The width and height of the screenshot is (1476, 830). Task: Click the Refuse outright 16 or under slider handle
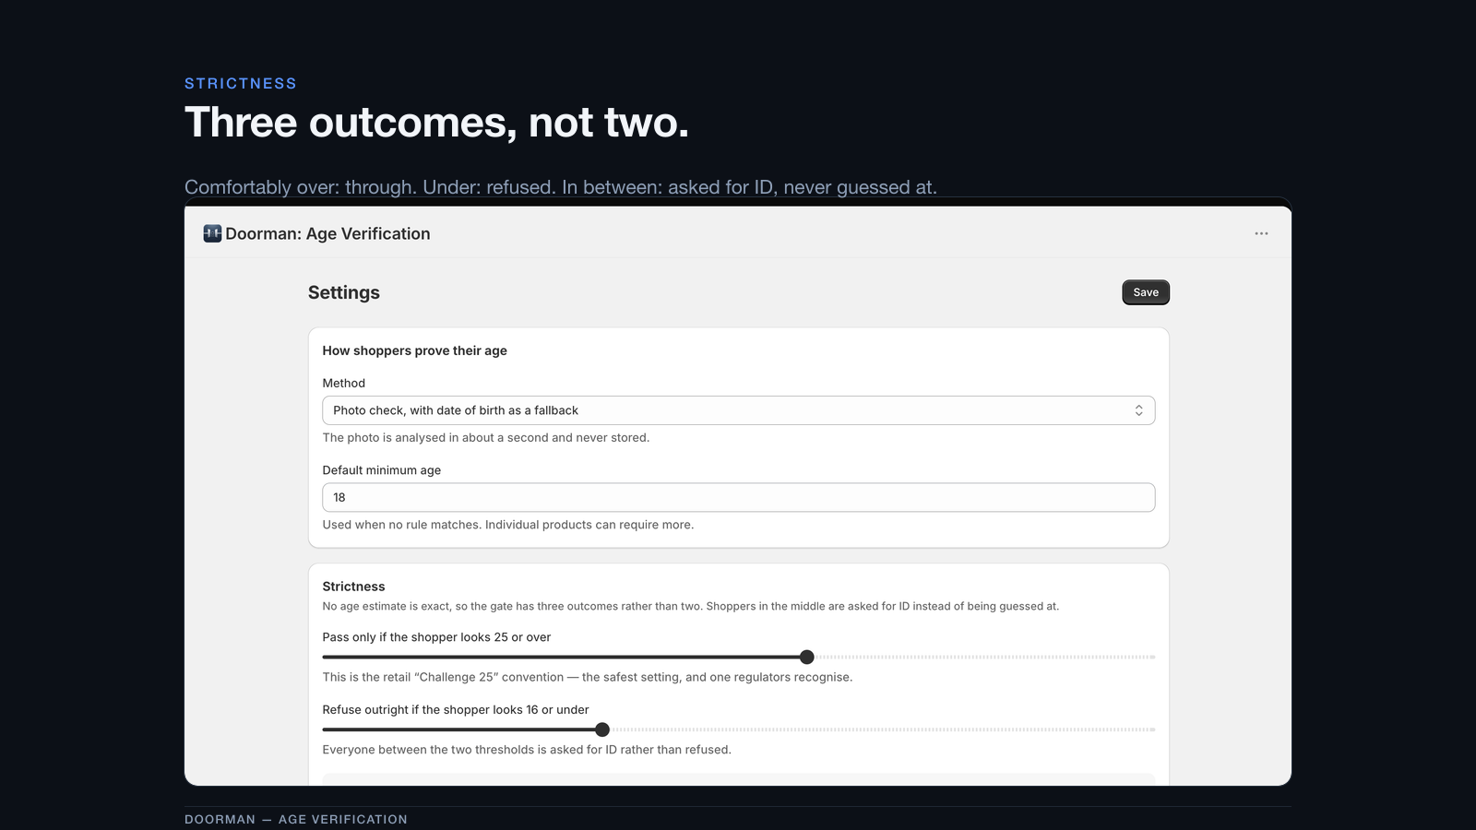click(x=602, y=729)
